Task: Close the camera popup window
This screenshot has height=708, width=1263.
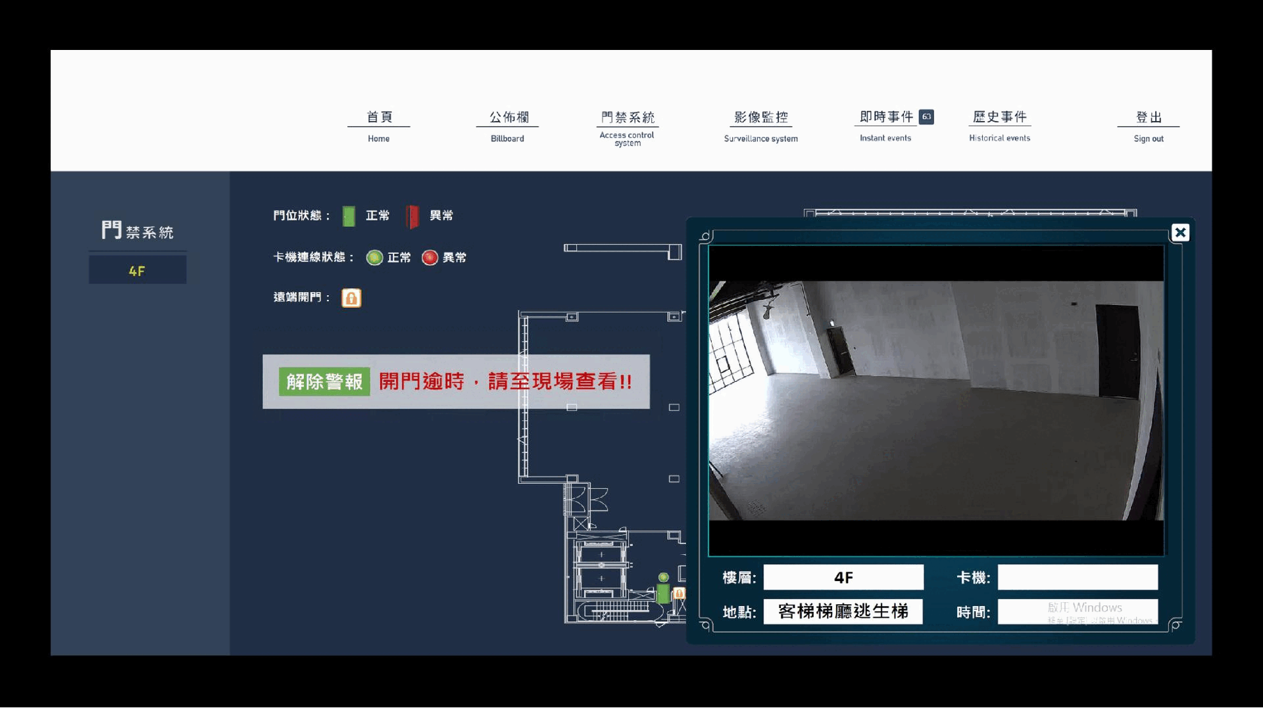Action: (1180, 232)
